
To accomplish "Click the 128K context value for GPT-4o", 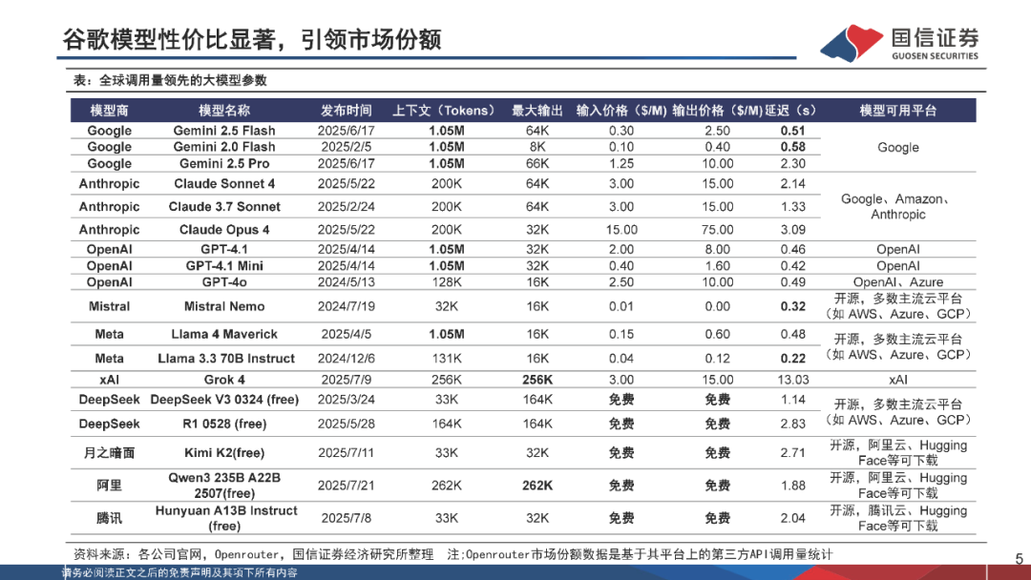I will (447, 282).
